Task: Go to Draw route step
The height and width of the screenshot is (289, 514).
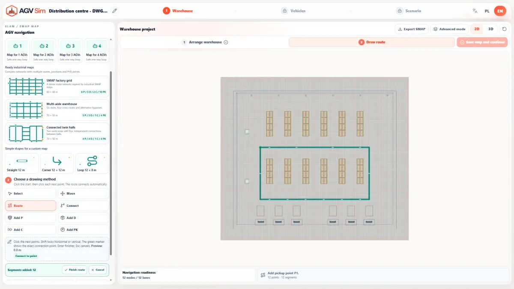Action: pos(372,42)
